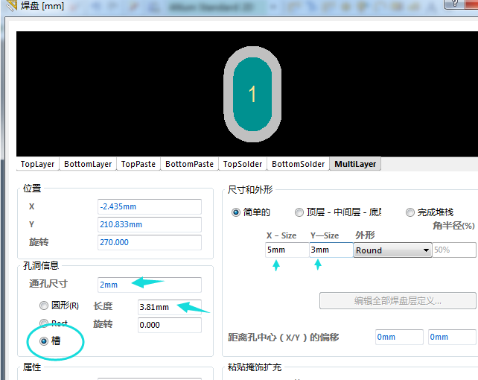Click the pad 1 preview in the viewer
This screenshot has width=478, height=380.
click(252, 94)
